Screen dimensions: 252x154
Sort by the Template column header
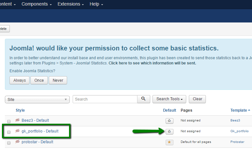point(240,110)
